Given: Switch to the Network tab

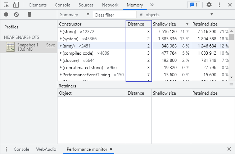Looking at the screenshot, I should 110,5.
